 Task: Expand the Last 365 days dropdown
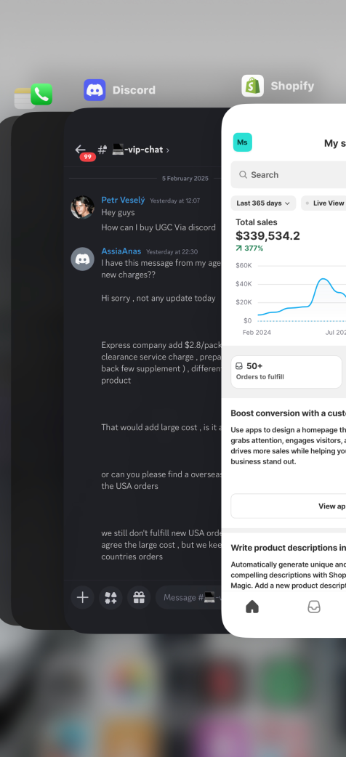tap(263, 203)
